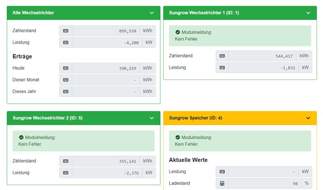Click calculator icon beside Ladestand field
The width and height of the screenshot is (323, 190).
tap(222, 184)
